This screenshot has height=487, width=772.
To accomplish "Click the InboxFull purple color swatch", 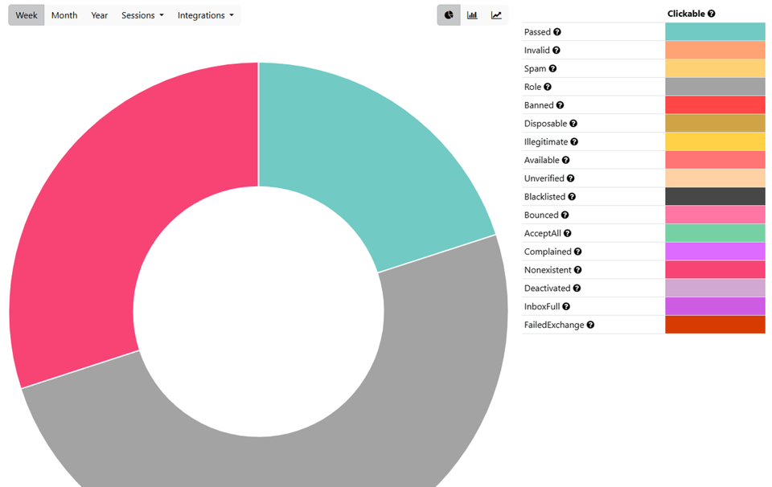I will [x=715, y=306].
